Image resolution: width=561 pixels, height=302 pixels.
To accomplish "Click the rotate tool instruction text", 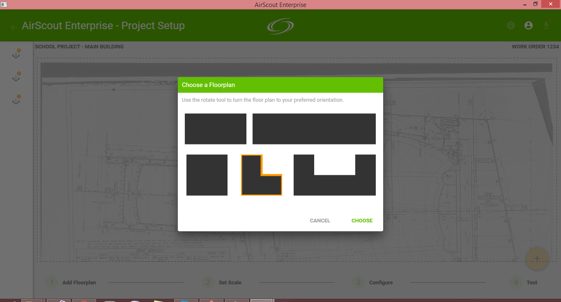I will pyautogui.click(x=263, y=100).
